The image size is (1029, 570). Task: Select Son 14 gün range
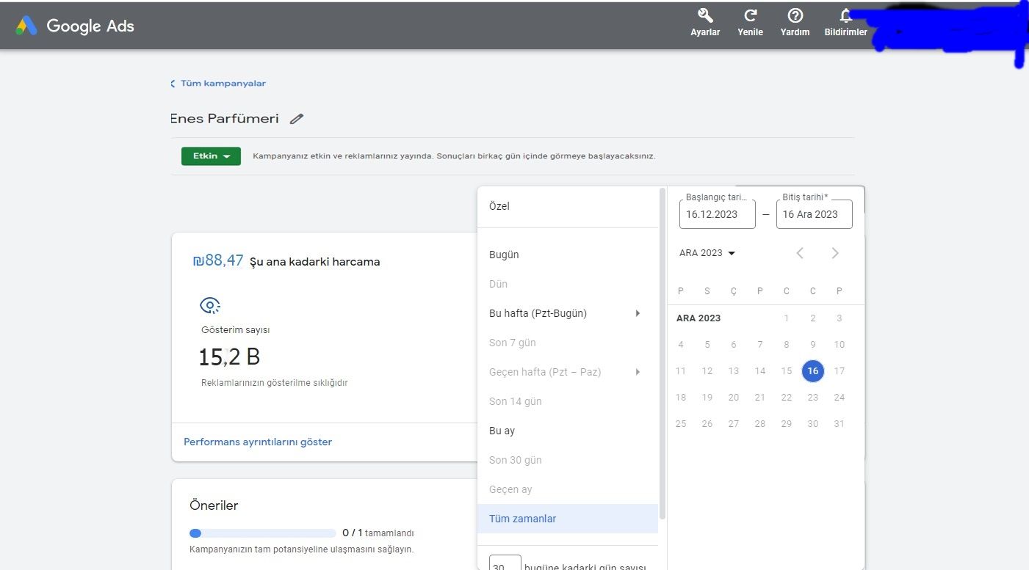pyautogui.click(x=568, y=401)
